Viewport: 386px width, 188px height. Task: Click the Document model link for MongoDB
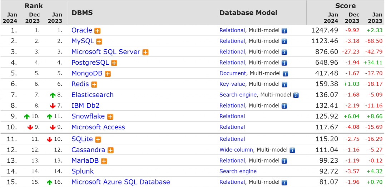[233, 73]
